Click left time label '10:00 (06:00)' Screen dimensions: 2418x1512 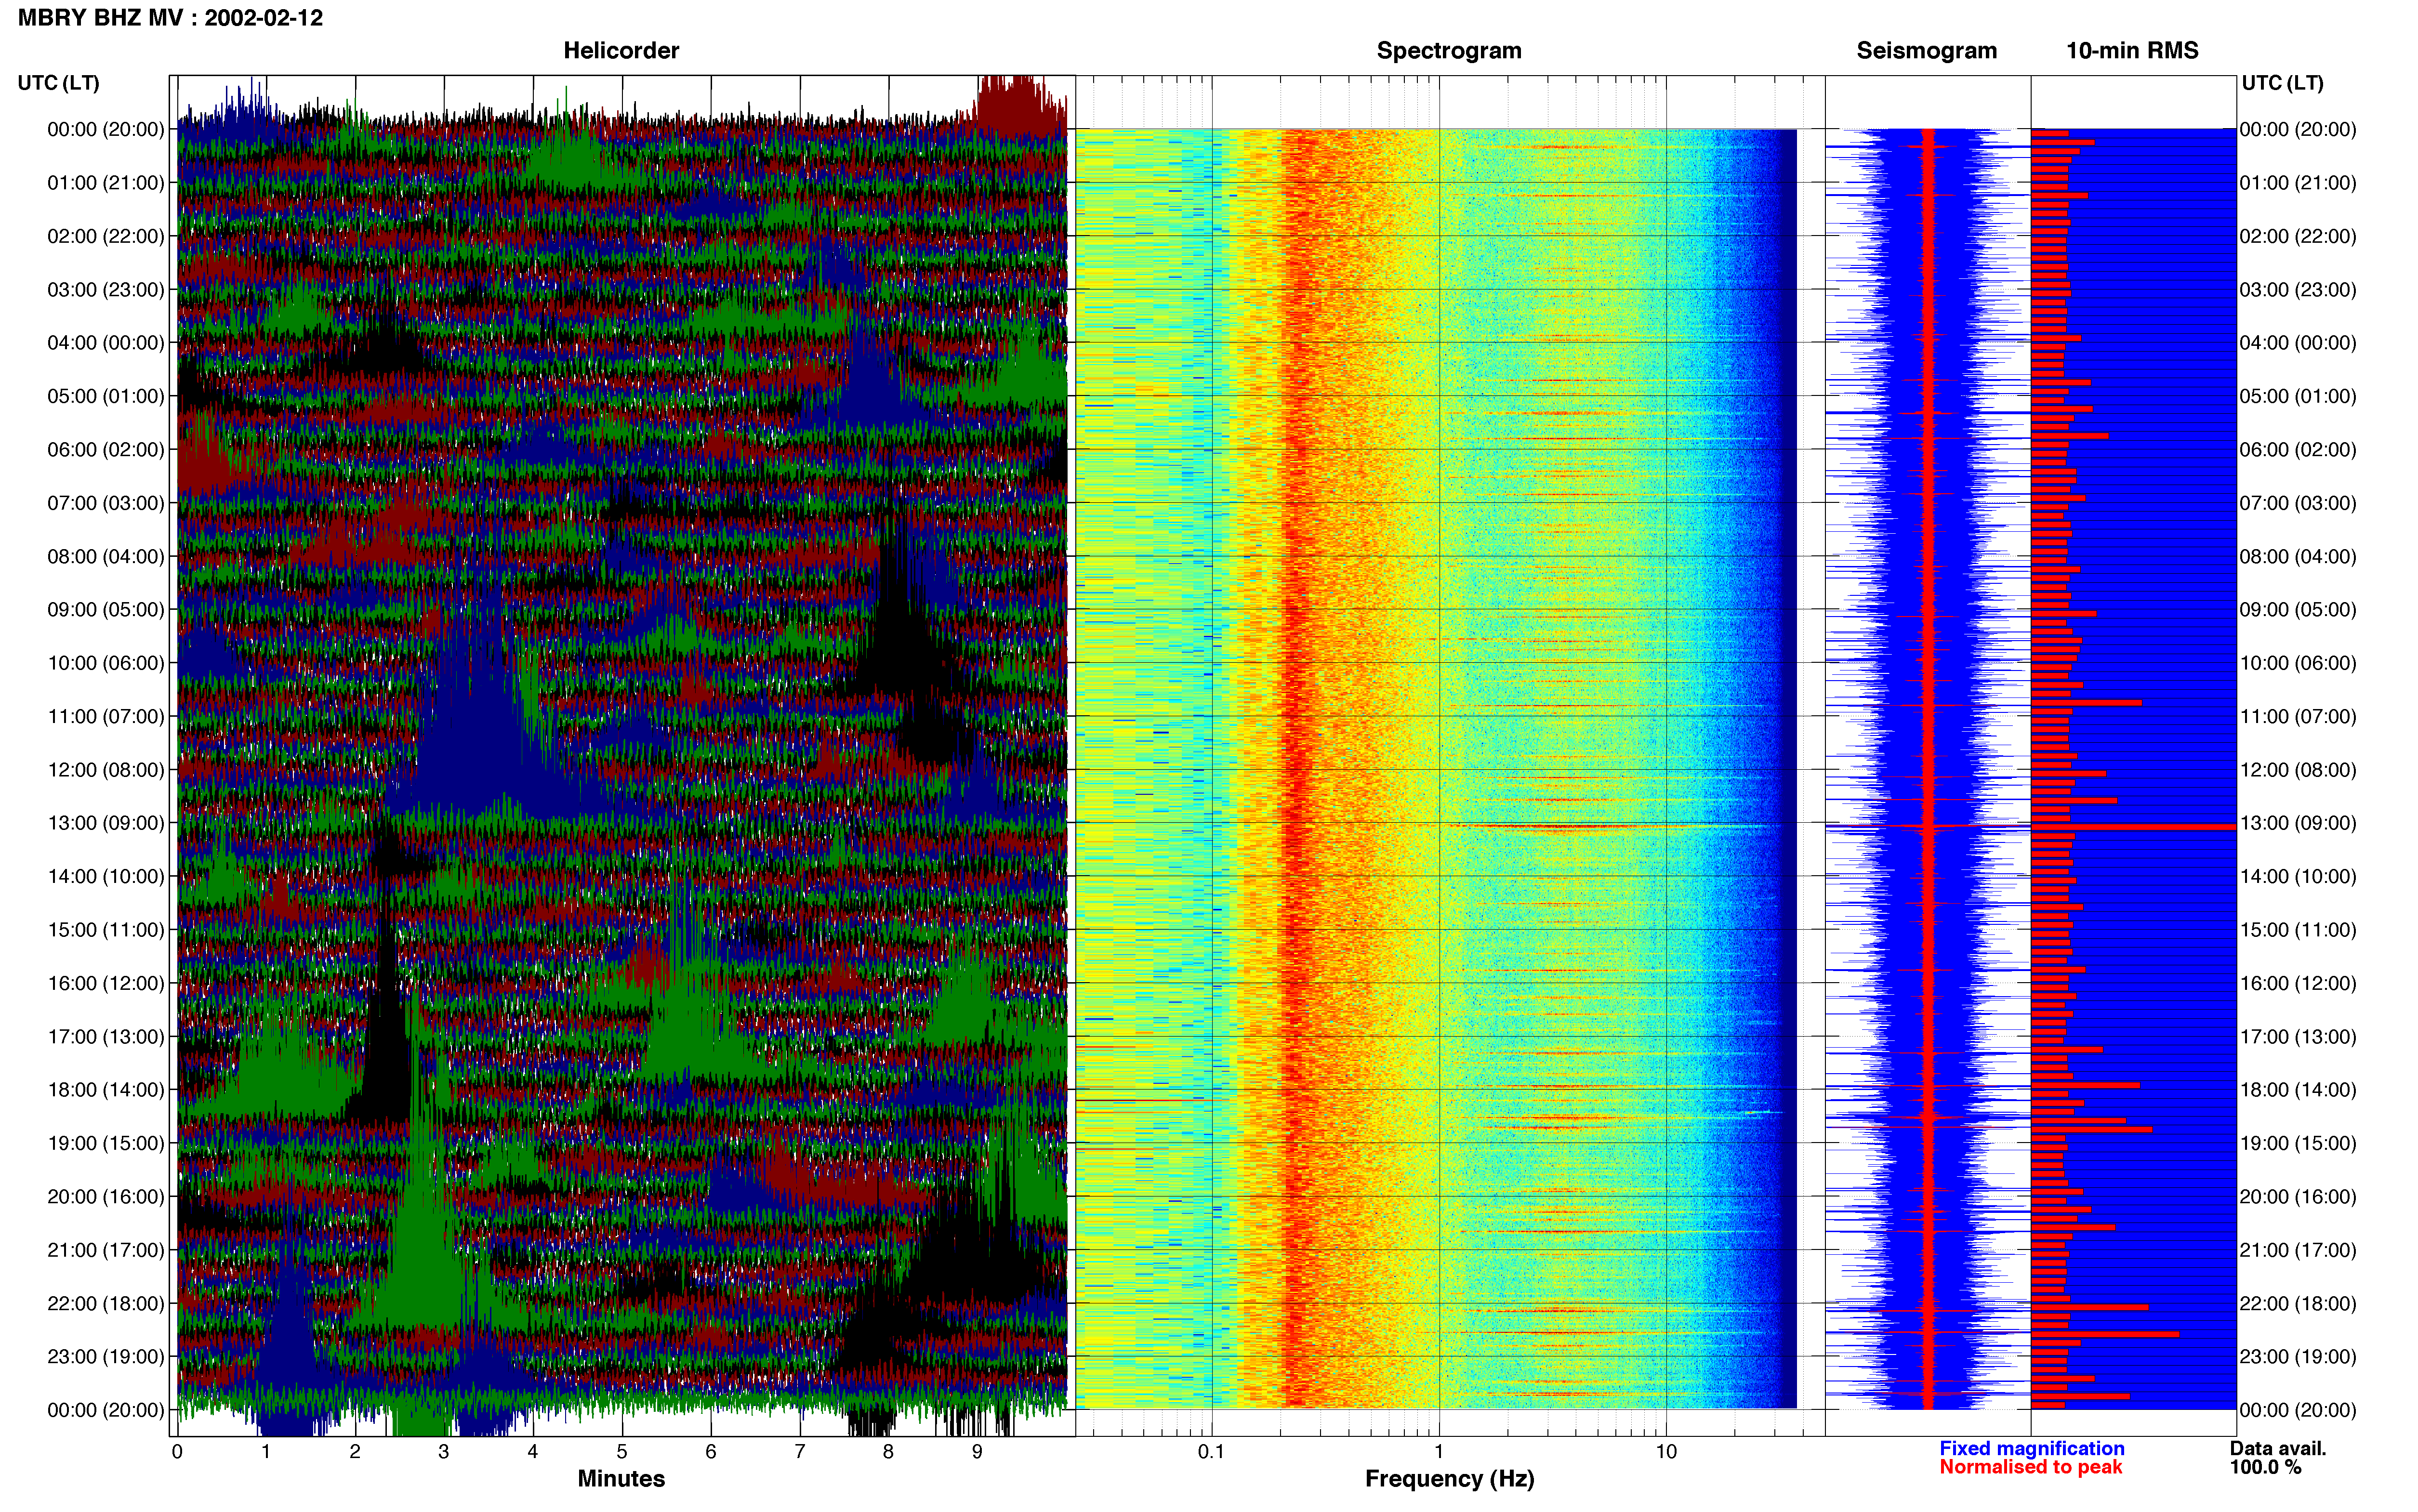click(x=106, y=663)
